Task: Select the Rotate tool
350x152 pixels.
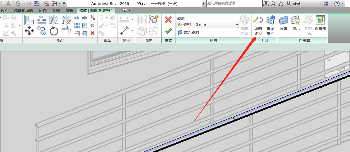Action: click(x=54, y=31)
